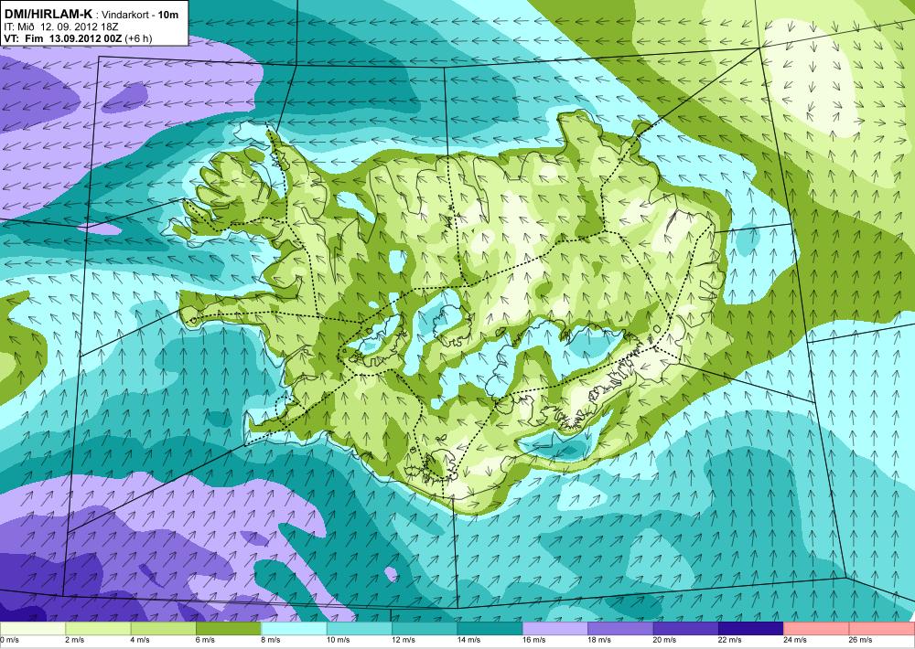Select the dark green 6–8 m/s legend swatch
The height and width of the screenshot is (649, 915).
point(229,629)
